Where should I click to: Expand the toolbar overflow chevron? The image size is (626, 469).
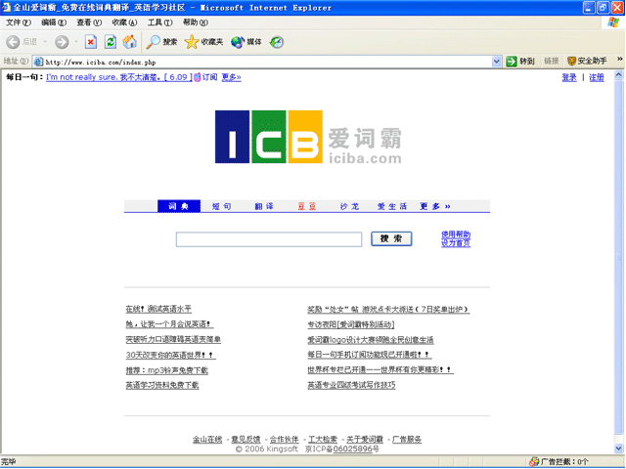point(619,59)
